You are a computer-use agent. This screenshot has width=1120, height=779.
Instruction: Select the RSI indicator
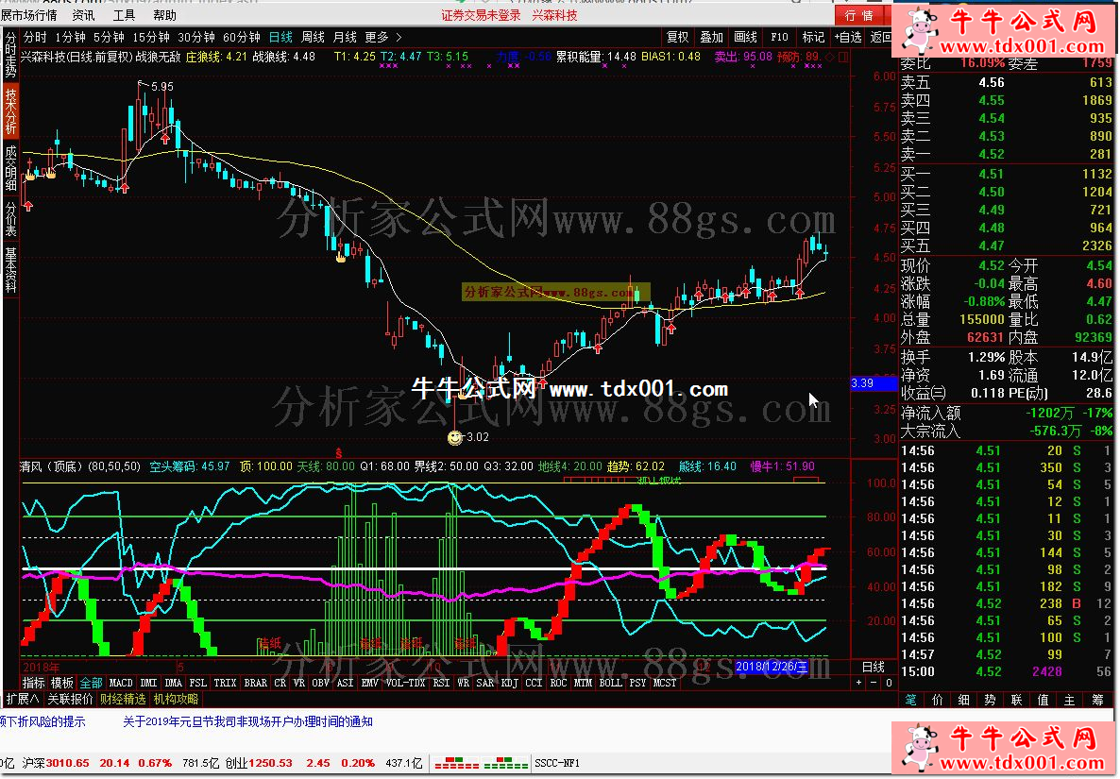pos(441,683)
